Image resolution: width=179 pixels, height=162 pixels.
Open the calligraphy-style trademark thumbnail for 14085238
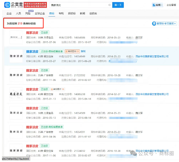point(16,94)
